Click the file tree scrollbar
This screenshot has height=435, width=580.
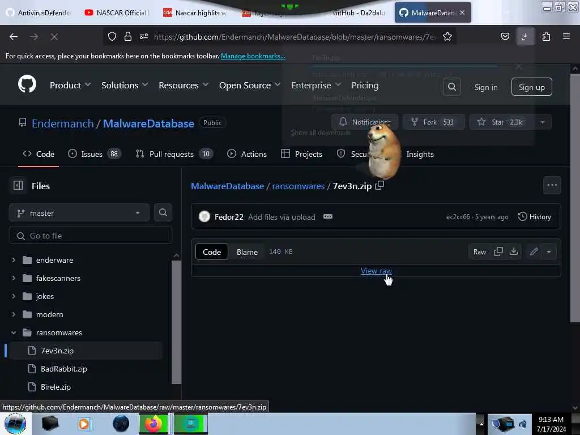(177, 321)
